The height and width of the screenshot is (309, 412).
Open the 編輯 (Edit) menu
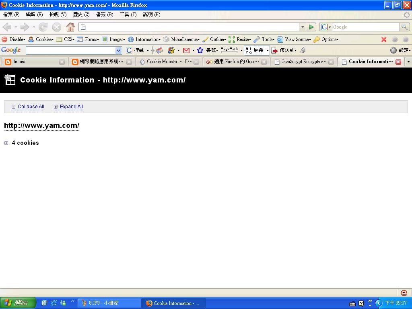[x=34, y=14]
